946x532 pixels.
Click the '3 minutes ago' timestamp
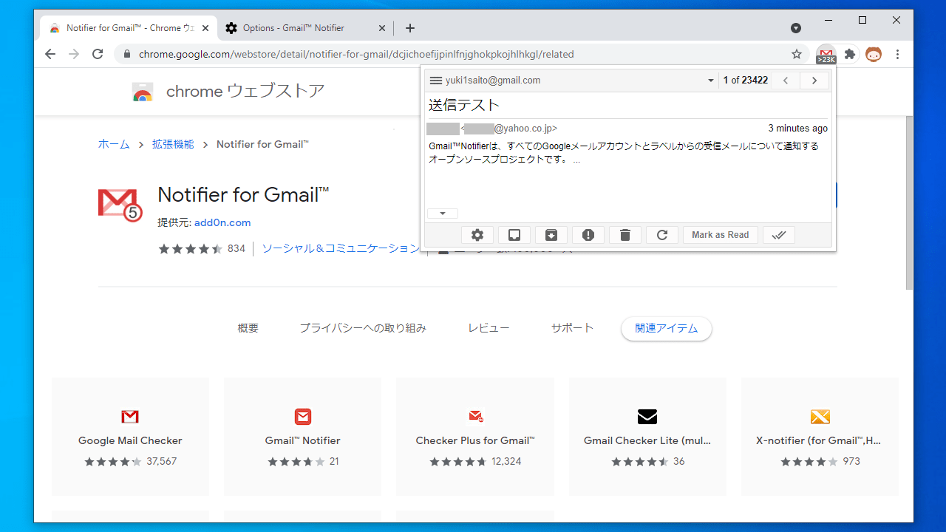pyautogui.click(x=797, y=129)
